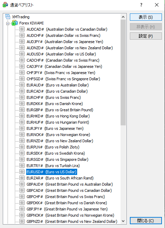This screenshot has width=165, height=228.
Task: Select highlighted EURUSD# (Euro vs US Dollar) row
Action: 51,172
